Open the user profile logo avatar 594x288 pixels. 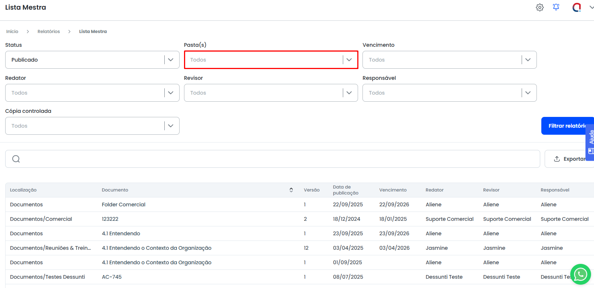pos(577,7)
